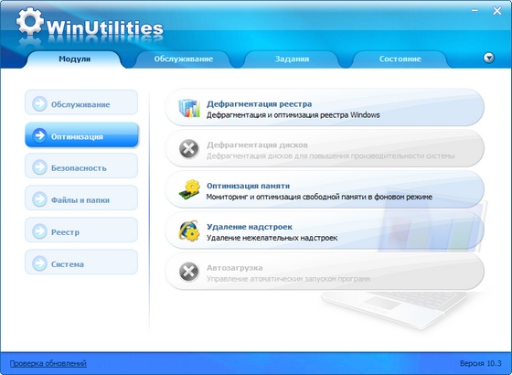The width and height of the screenshot is (512, 375).
Task: Click the Автозагрузка module title
Action: 234,267
